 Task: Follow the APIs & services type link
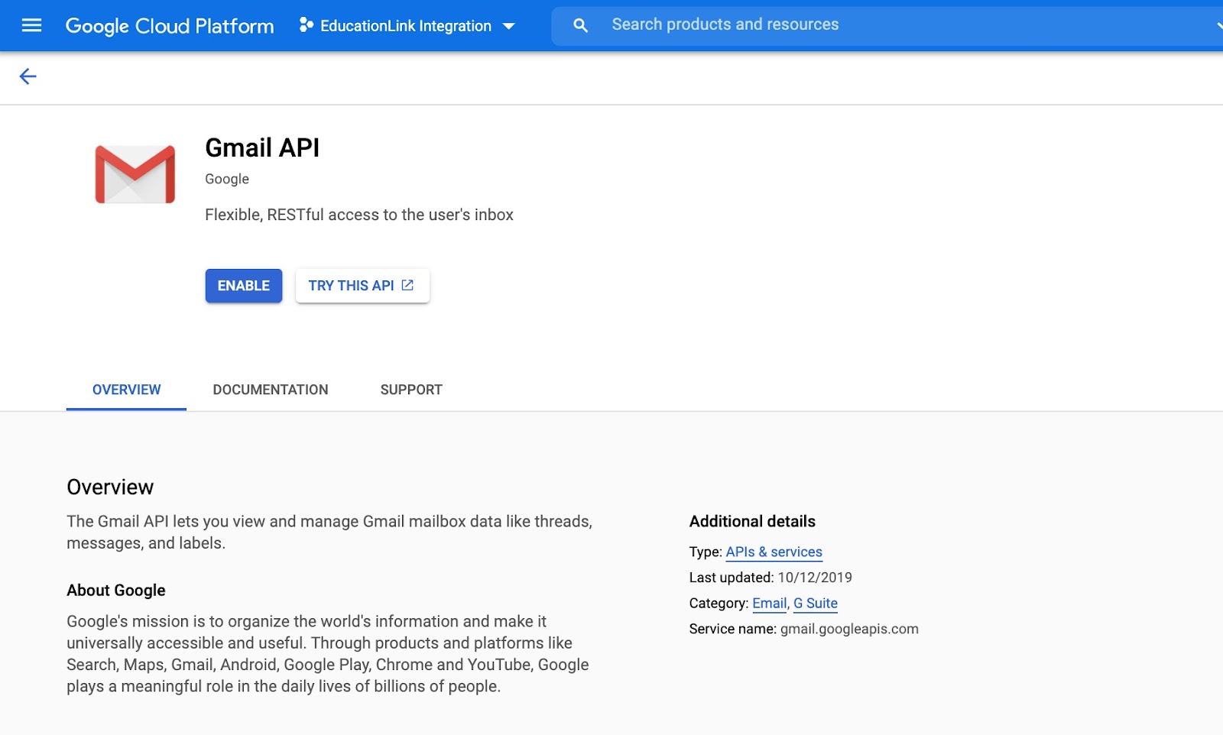pos(774,552)
